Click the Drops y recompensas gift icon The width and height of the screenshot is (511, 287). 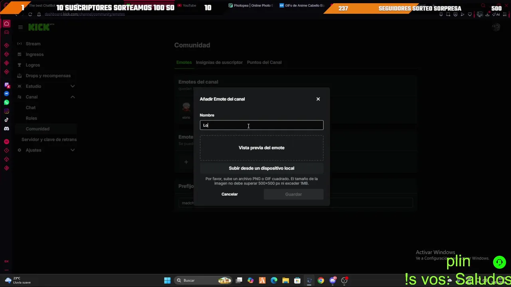(19, 76)
